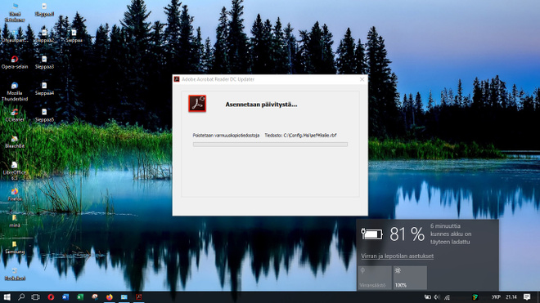This screenshot has height=303, width=540.
Task: Open Virran ja lepotilan asetukset link
Action: pyautogui.click(x=397, y=256)
